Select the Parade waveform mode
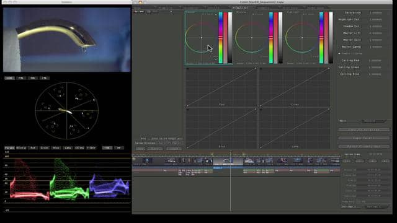The height and width of the screenshot is (223, 397). tap(9, 147)
